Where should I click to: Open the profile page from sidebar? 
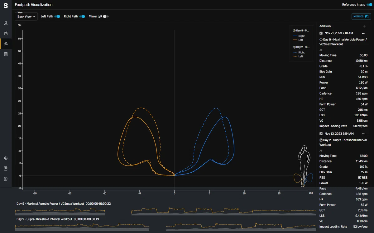6,23
